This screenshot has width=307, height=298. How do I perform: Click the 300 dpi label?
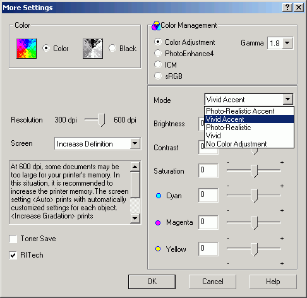tap(66, 120)
